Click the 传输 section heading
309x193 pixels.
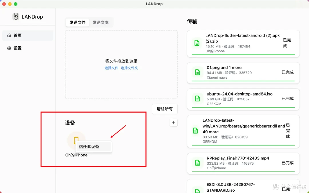[192, 21]
